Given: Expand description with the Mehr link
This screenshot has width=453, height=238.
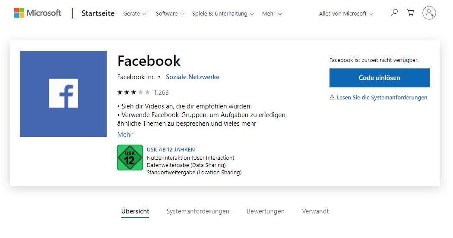Looking at the screenshot, I should point(125,135).
